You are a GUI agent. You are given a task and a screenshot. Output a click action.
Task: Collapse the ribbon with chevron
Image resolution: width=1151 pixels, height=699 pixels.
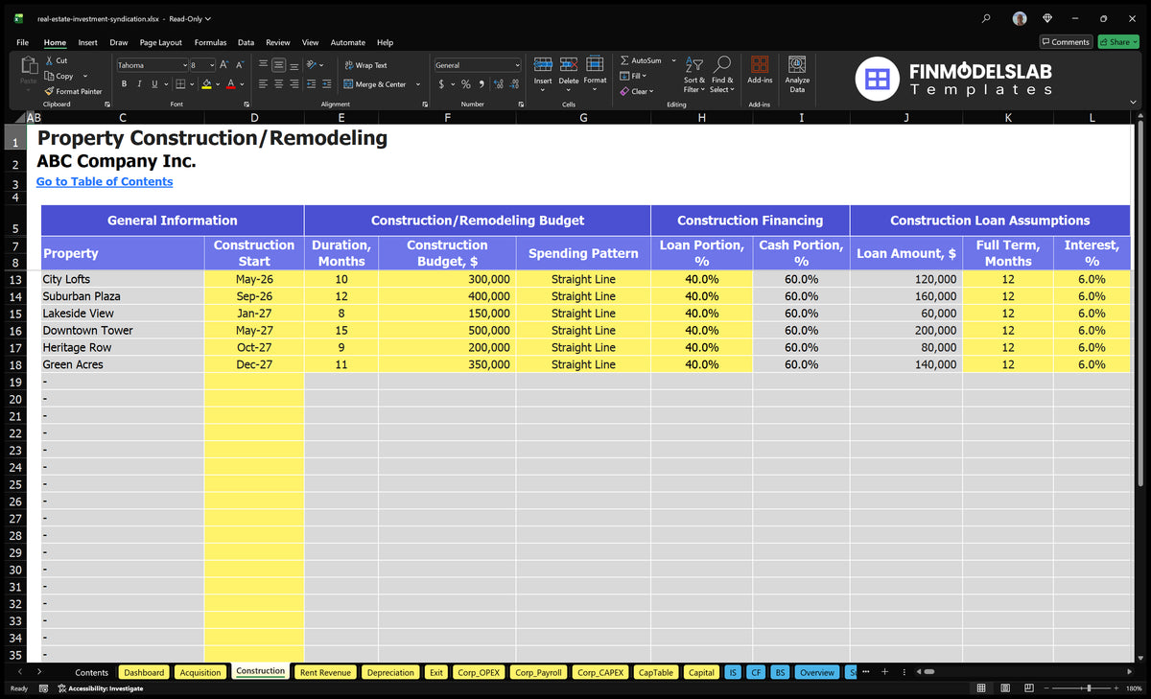click(x=1135, y=101)
